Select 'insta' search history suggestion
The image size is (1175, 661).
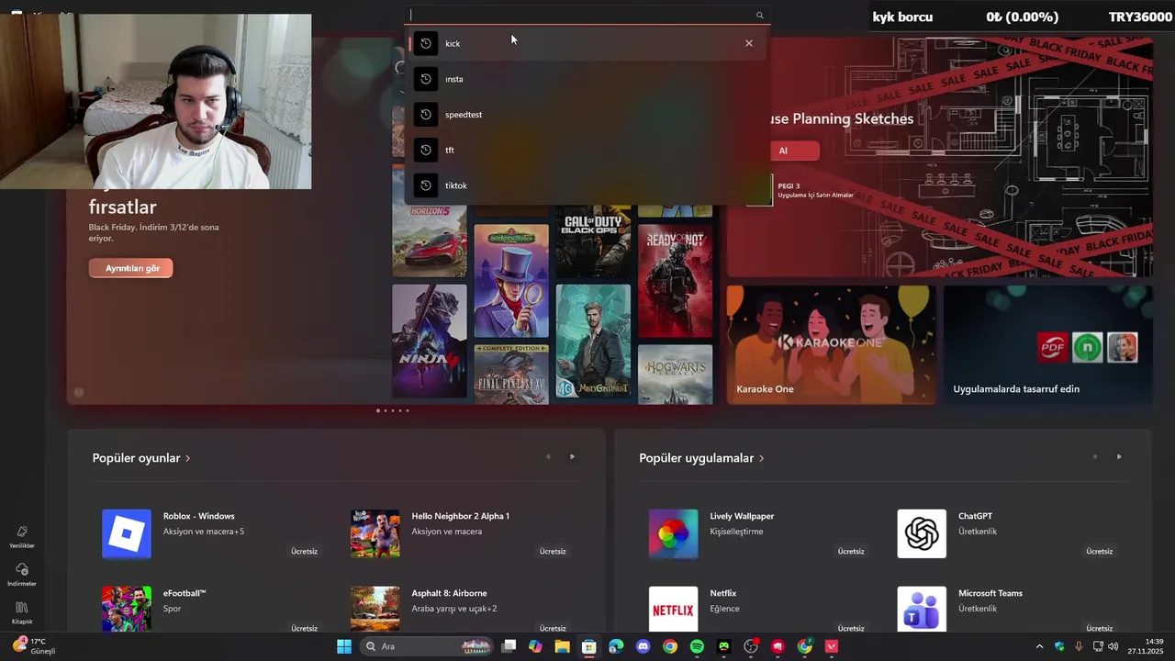coord(586,79)
